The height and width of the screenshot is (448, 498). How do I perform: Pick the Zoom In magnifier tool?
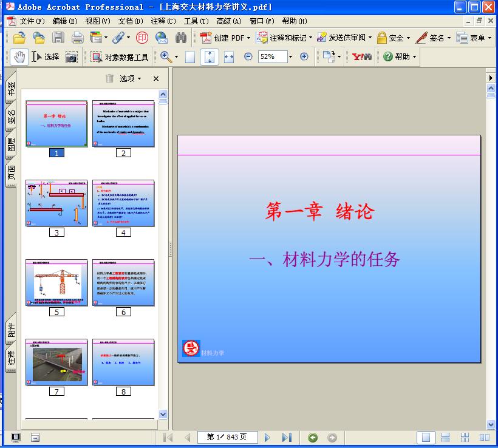point(166,57)
